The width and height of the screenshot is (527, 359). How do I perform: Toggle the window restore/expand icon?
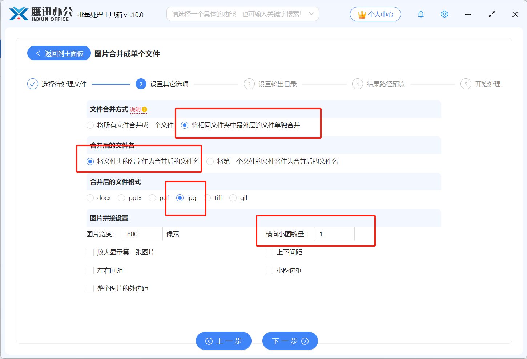coord(492,14)
